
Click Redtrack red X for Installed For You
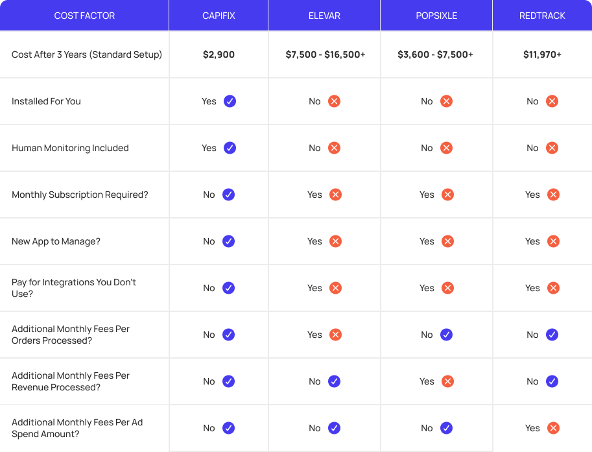(552, 101)
